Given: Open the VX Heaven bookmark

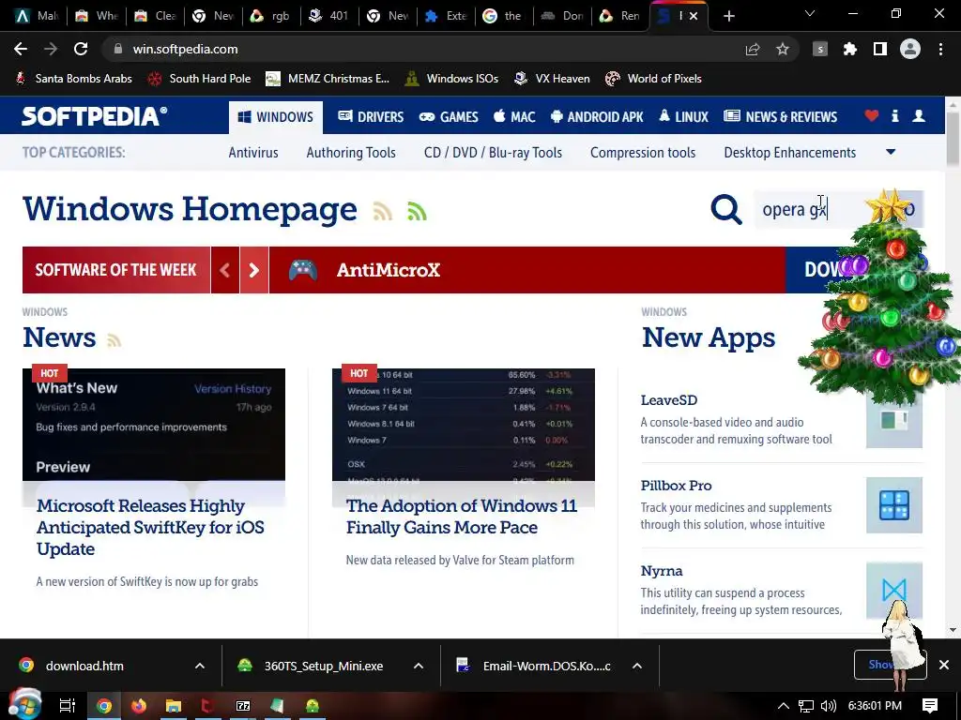Looking at the screenshot, I should [x=552, y=79].
